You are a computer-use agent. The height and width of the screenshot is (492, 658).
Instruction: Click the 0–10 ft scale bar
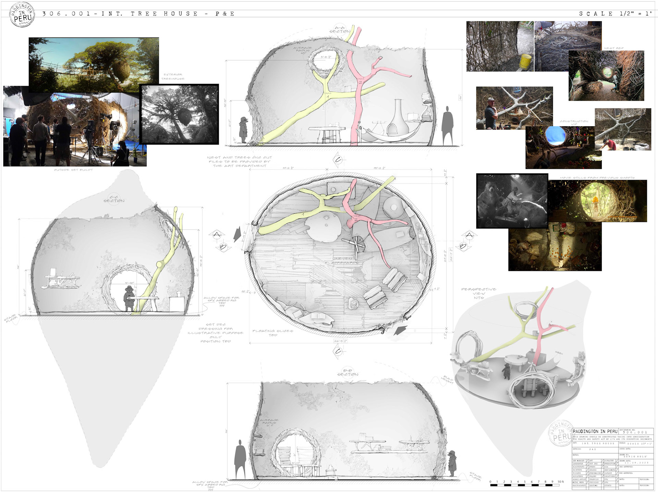coord(524,484)
